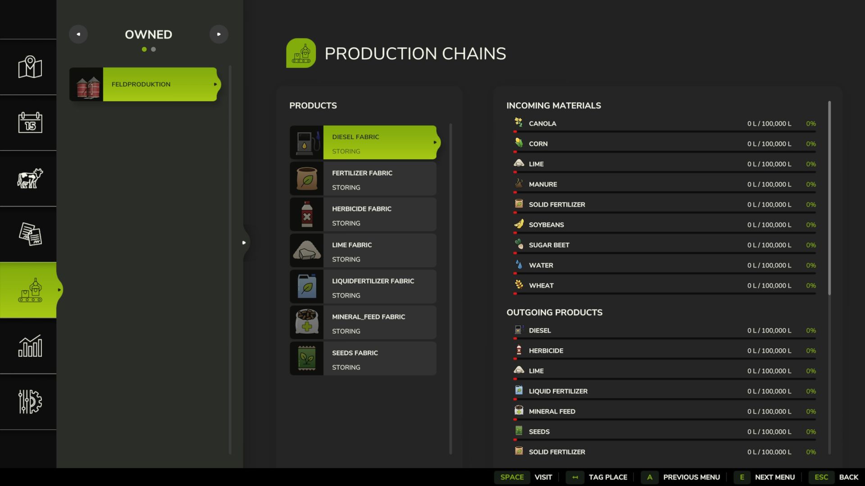Select the second page indicator dot
This screenshot has width=865, height=486.
tap(154, 49)
